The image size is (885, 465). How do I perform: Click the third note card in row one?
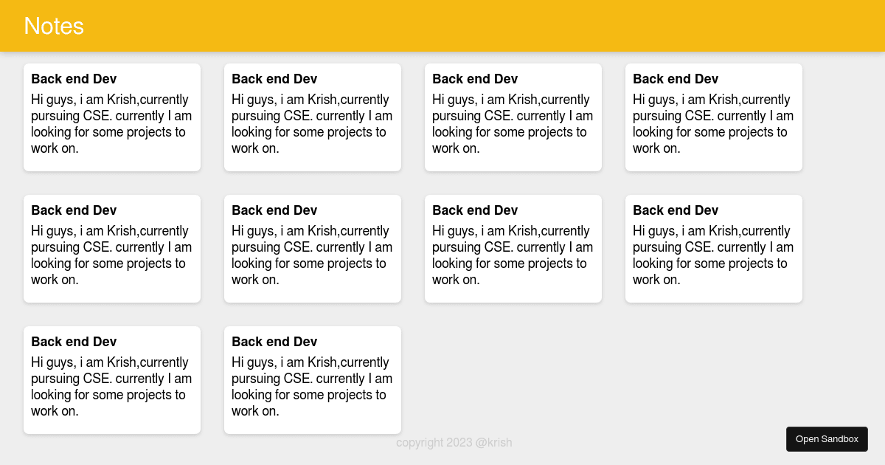tap(513, 117)
